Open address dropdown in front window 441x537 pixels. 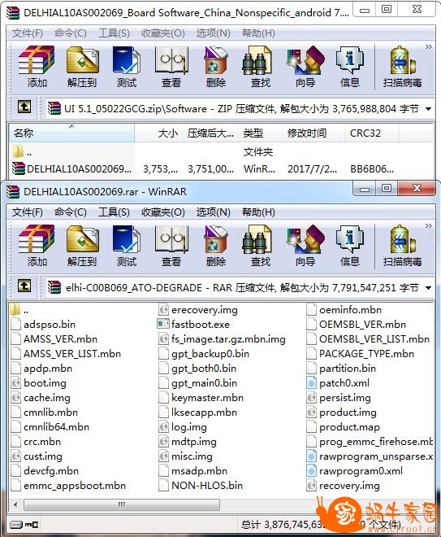tap(428, 288)
